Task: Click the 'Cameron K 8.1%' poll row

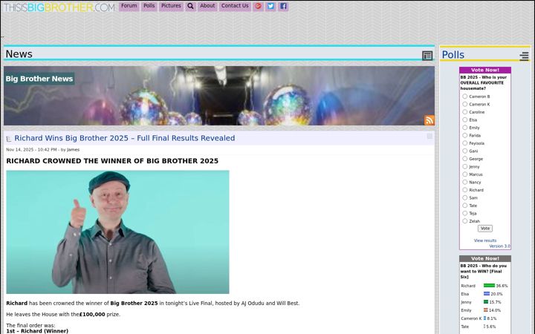Action: (479, 318)
